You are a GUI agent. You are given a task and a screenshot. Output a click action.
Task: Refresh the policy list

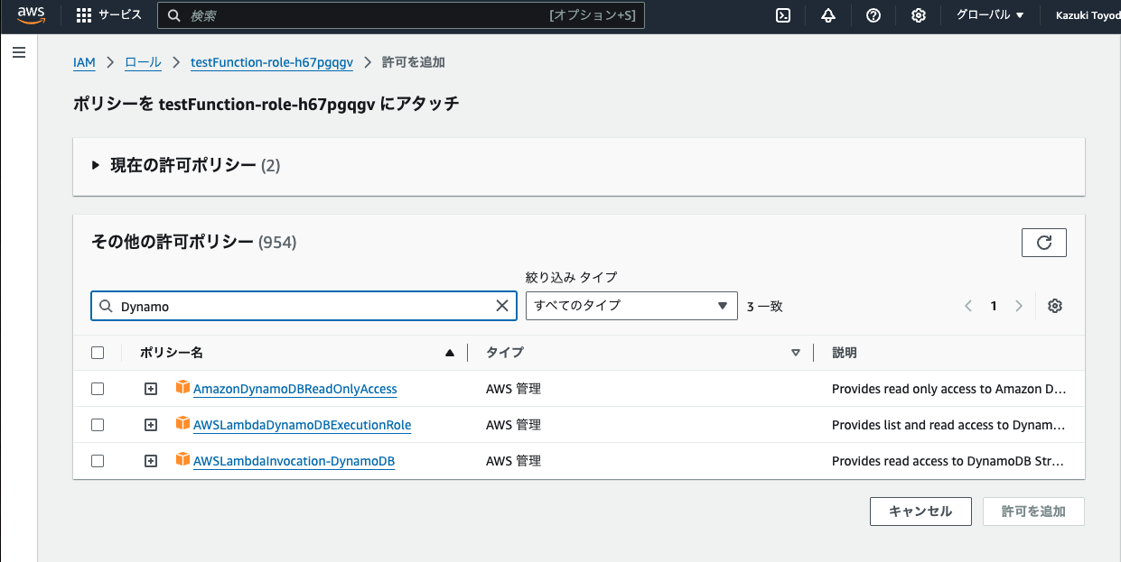[x=1044, y=243]
